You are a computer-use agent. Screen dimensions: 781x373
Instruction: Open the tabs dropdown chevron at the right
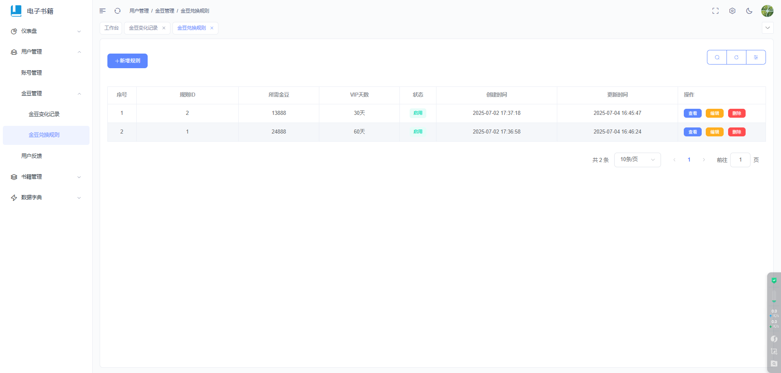[768, 28]
